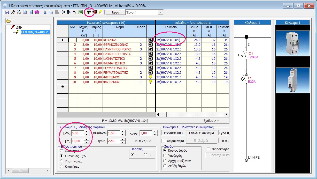Click the scissors Cut icon
The height and width of the screenshot is (179, 317).
[45, 12]
